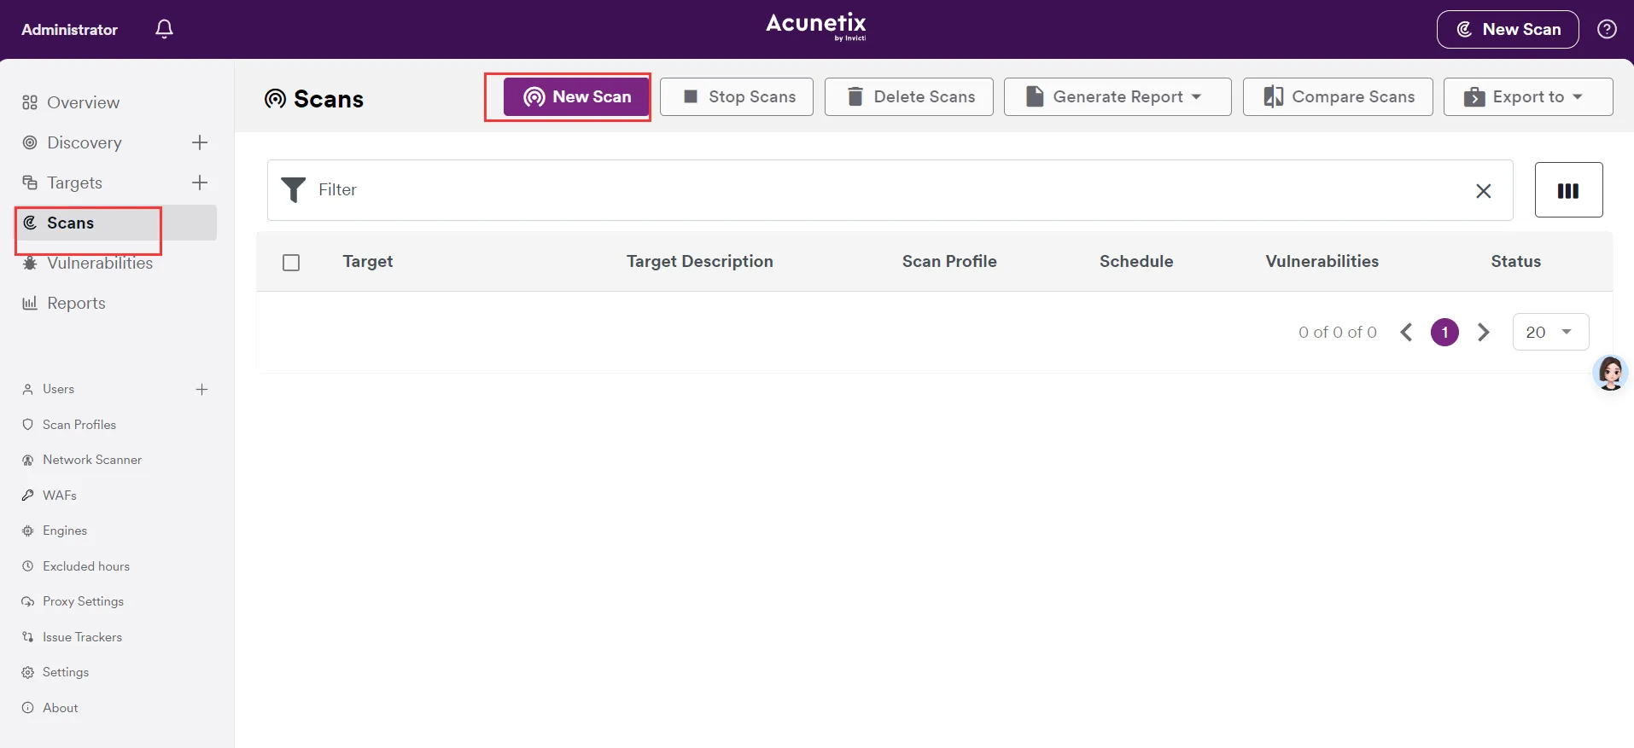The height and width of the screenshot is (748, 1634).
Task: Go to the previous page arrow
Action: pyautogui.click(x=1407, y=332)
